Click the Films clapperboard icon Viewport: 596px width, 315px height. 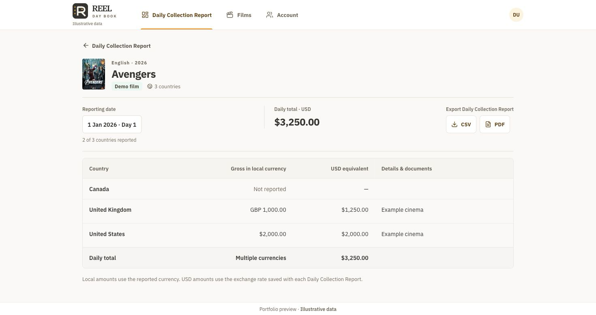(x=230, y=15)
